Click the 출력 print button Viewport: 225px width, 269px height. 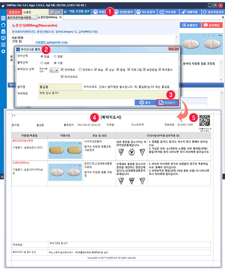pos(145,103)
